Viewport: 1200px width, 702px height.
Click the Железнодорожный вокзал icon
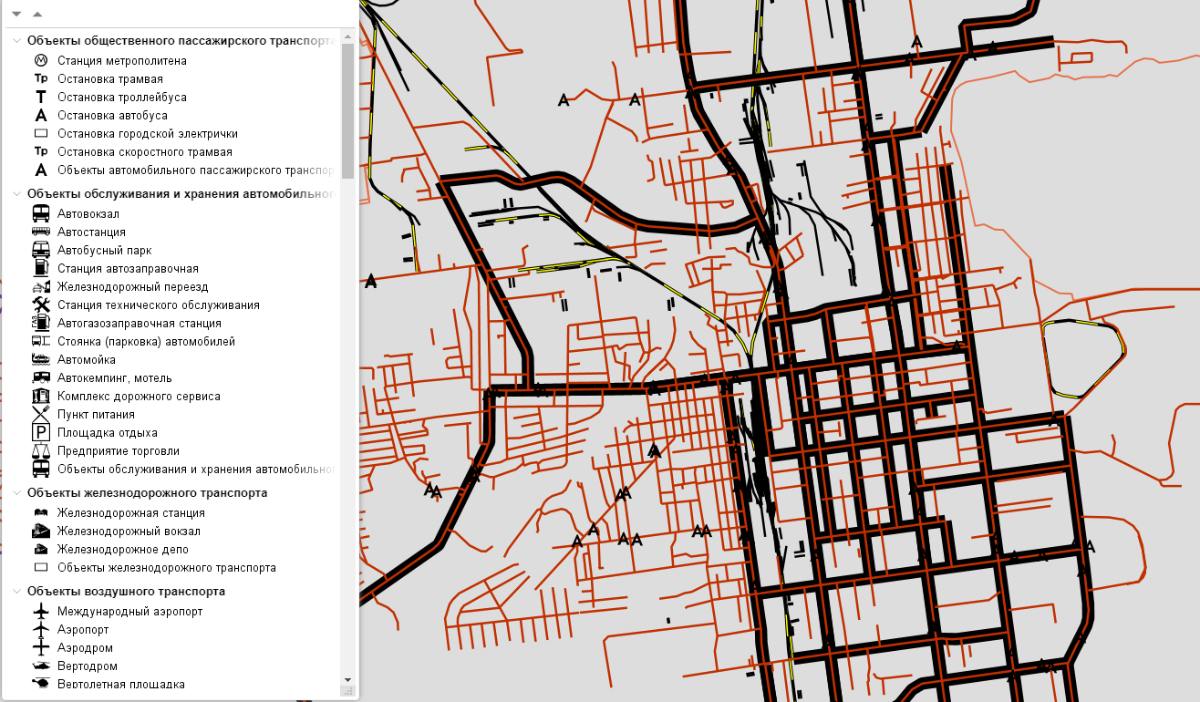[41, 531]
